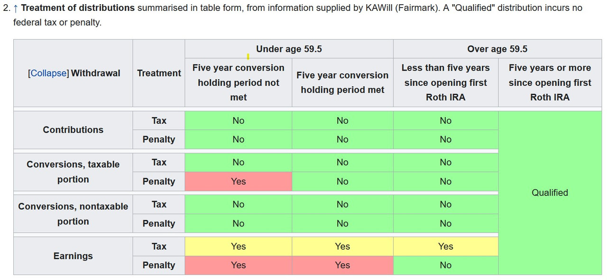607x280 pixels.
Task: Click the Contributions row header
Action: (73, 130)
